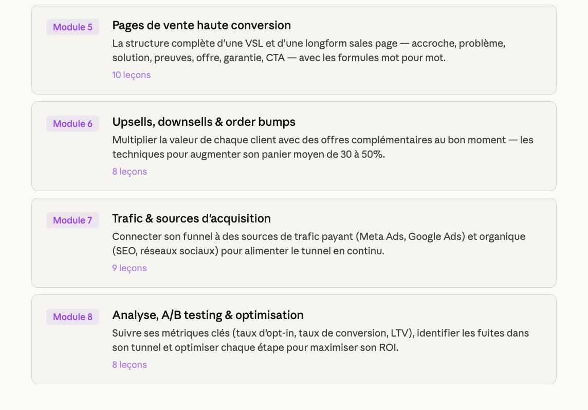The height and width of the screenshot is (410, 588).
Task: Open "Pages de vente haute conversion" title
Action: [x=201, y=25]
